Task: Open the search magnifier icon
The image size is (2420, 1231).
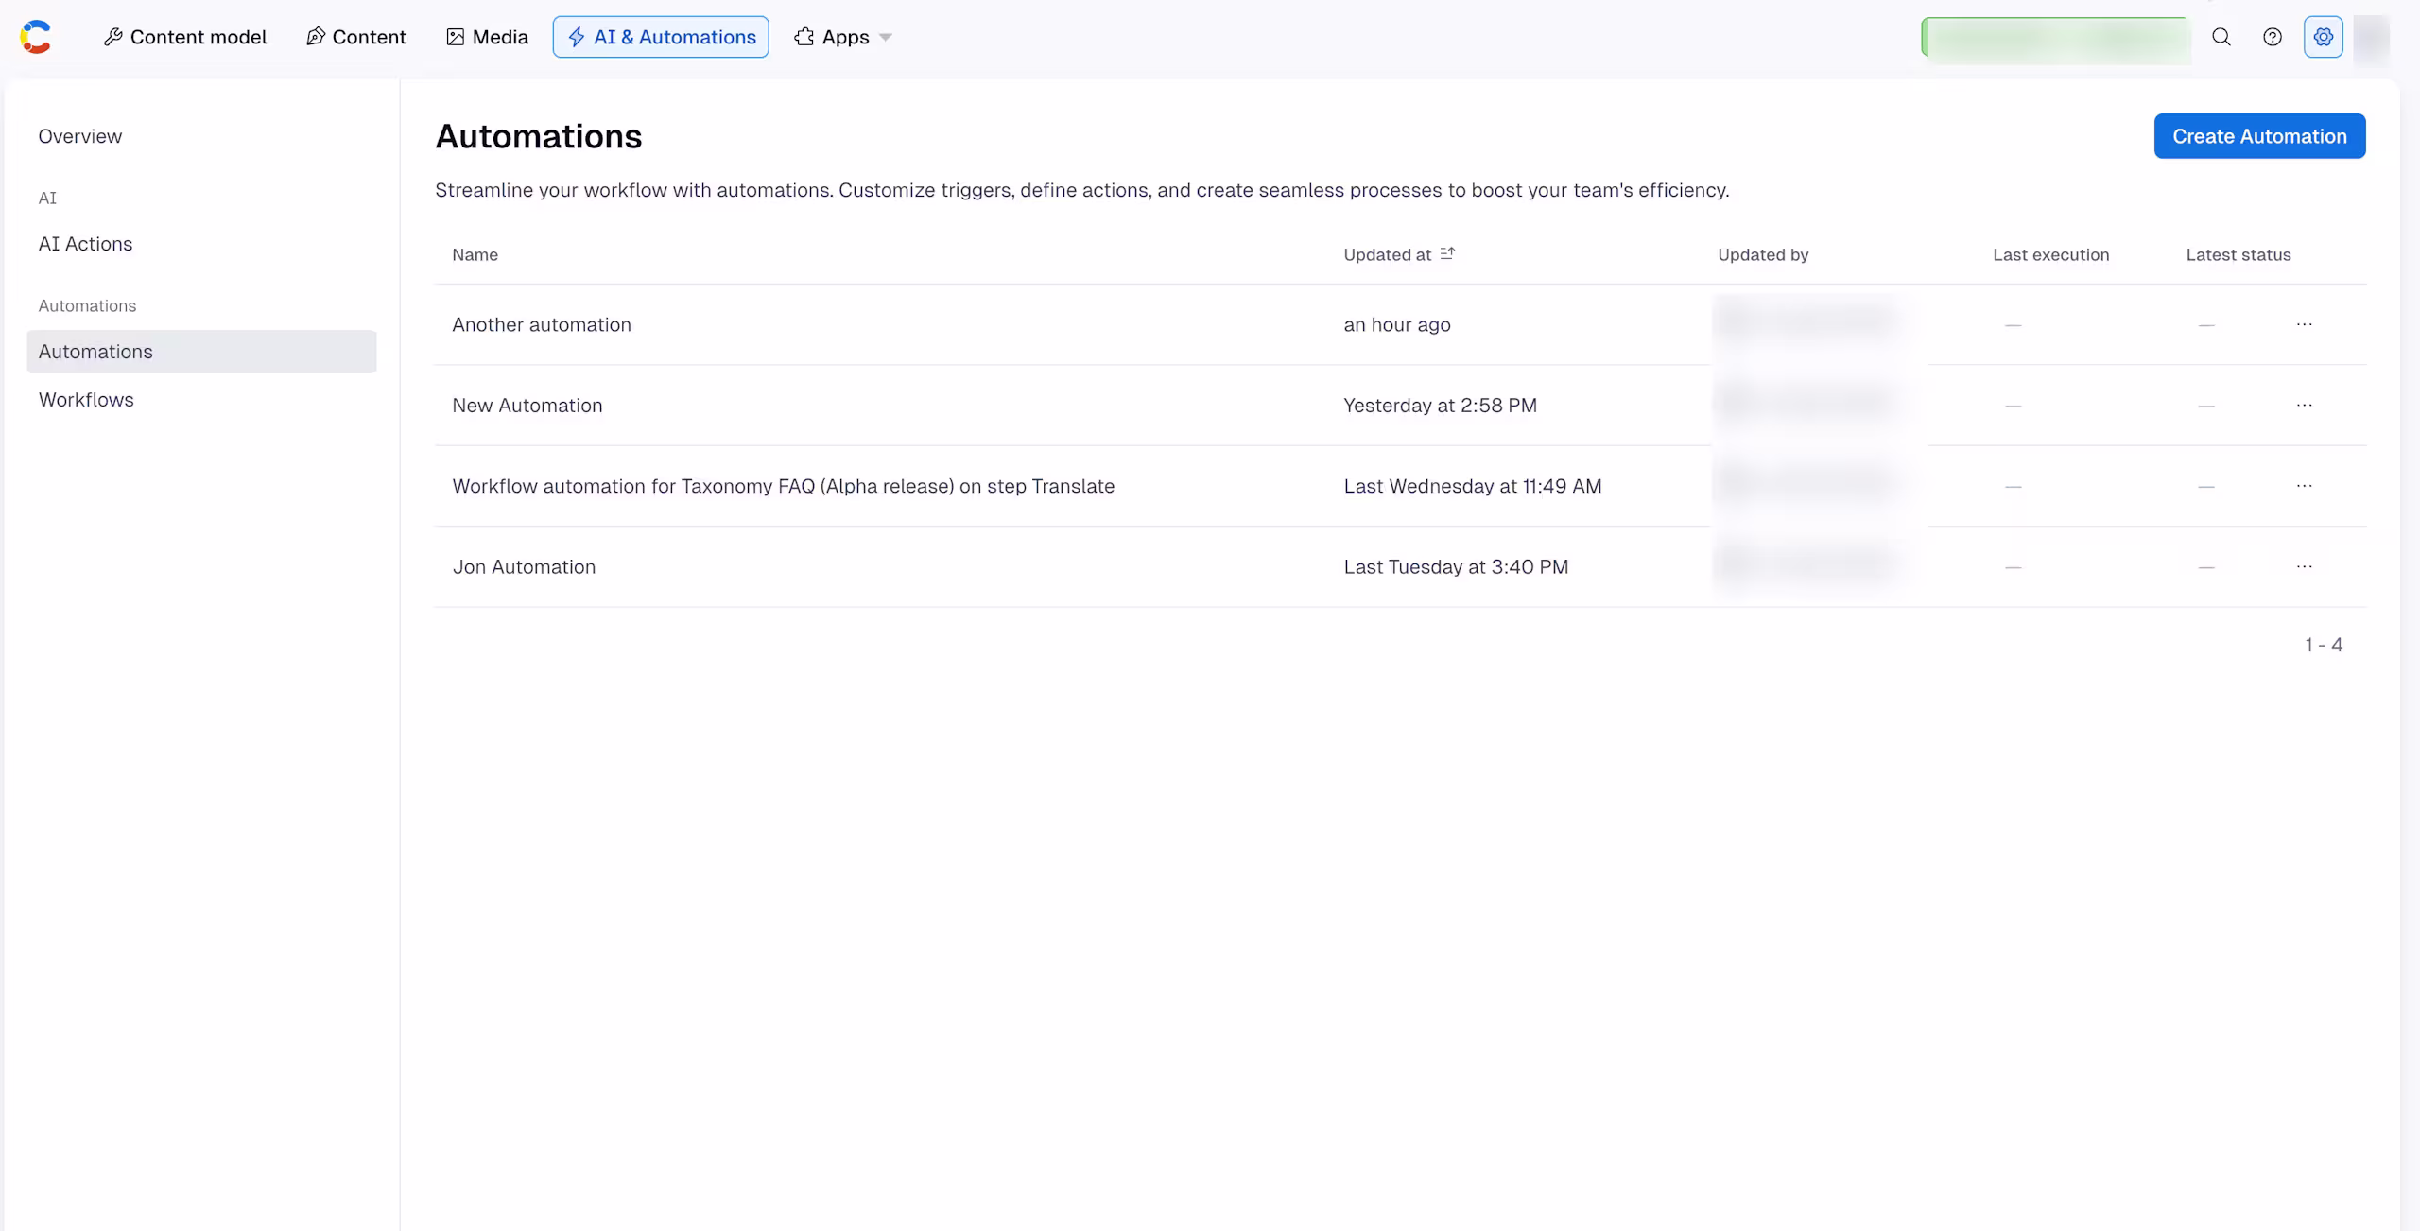Action: point(2221,37)
